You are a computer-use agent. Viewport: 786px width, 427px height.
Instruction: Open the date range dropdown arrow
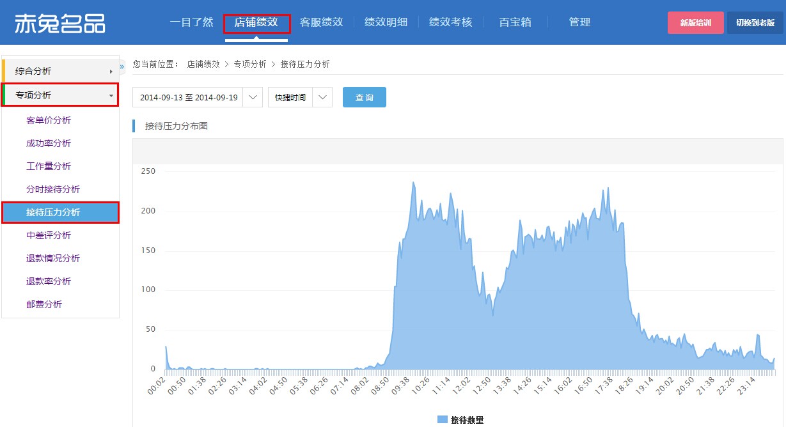point(253,98)
